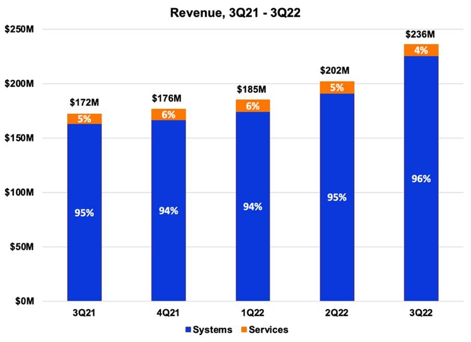
Task: Click the $185M data label
Action: point(252,89)
